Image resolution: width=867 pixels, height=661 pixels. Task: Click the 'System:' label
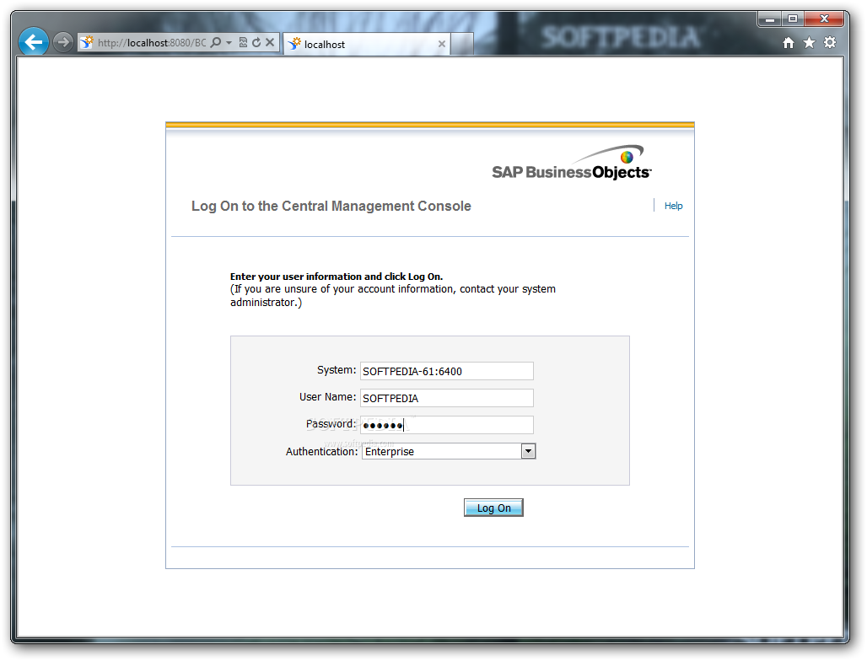tap(337, 370)
